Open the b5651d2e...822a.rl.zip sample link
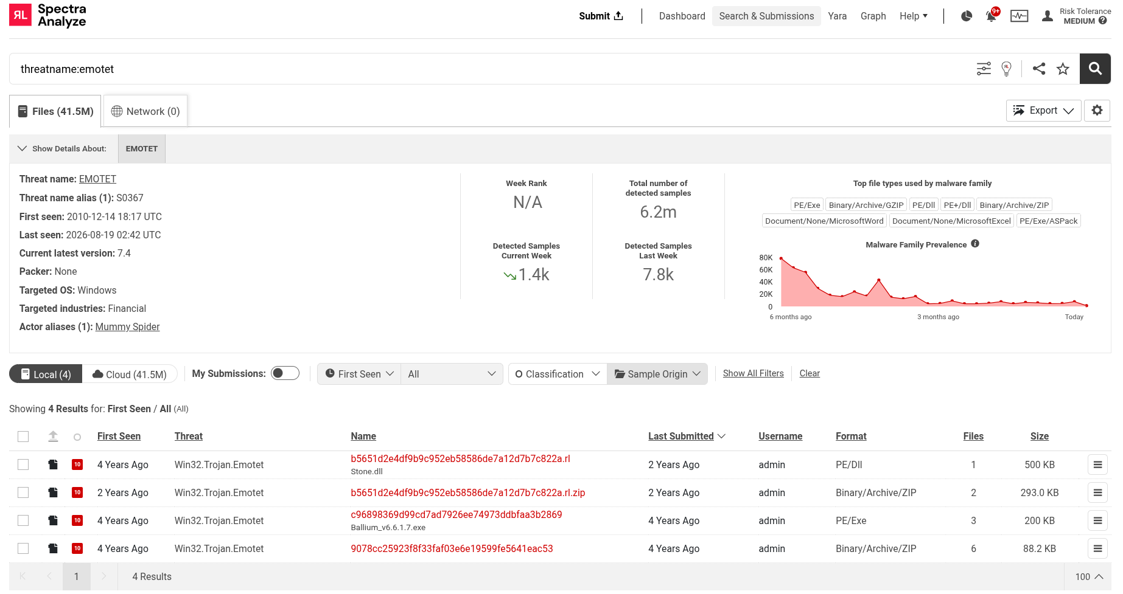The height and width of the screenshot is (594, 1123). (467, 492)
